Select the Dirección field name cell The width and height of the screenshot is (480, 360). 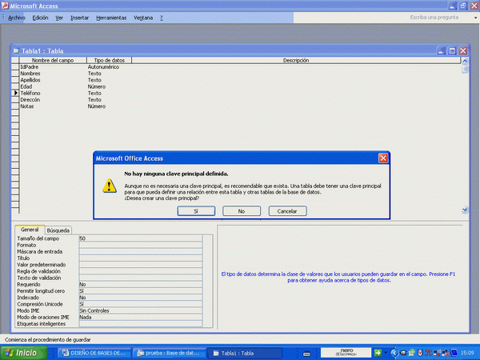53,100
